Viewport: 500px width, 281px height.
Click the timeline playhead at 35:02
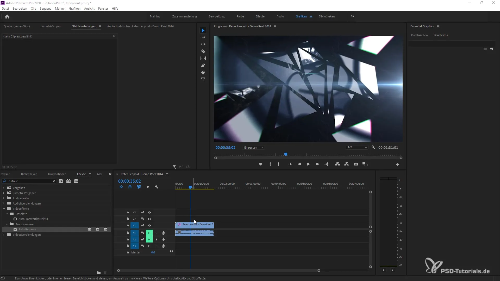pos(190,187)
